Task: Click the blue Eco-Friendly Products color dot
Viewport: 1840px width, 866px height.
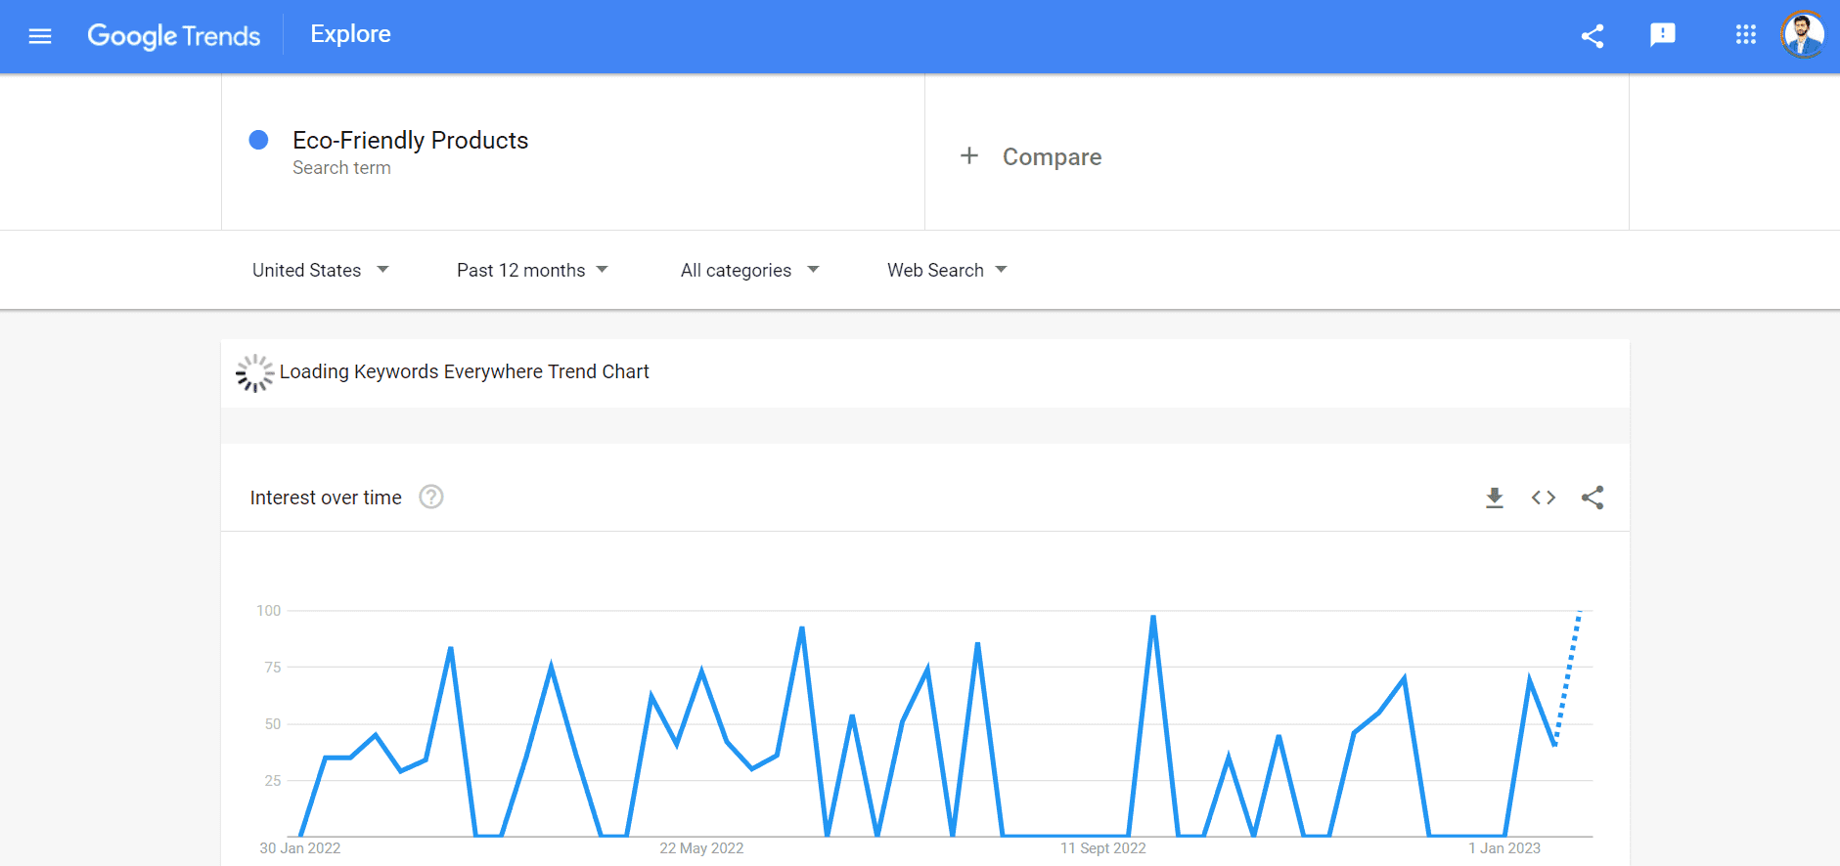Action: click(x=259, y=140)
